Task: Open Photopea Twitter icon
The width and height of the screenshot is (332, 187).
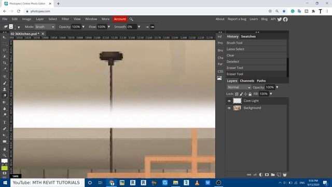Action: [280, 19]
